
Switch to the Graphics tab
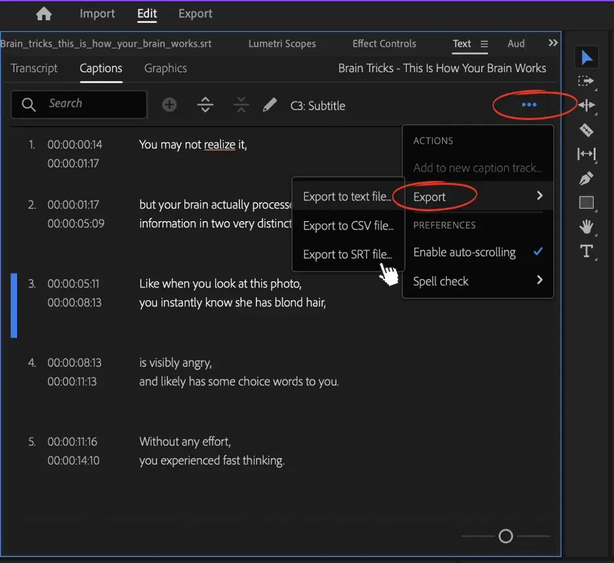[166, 68]
